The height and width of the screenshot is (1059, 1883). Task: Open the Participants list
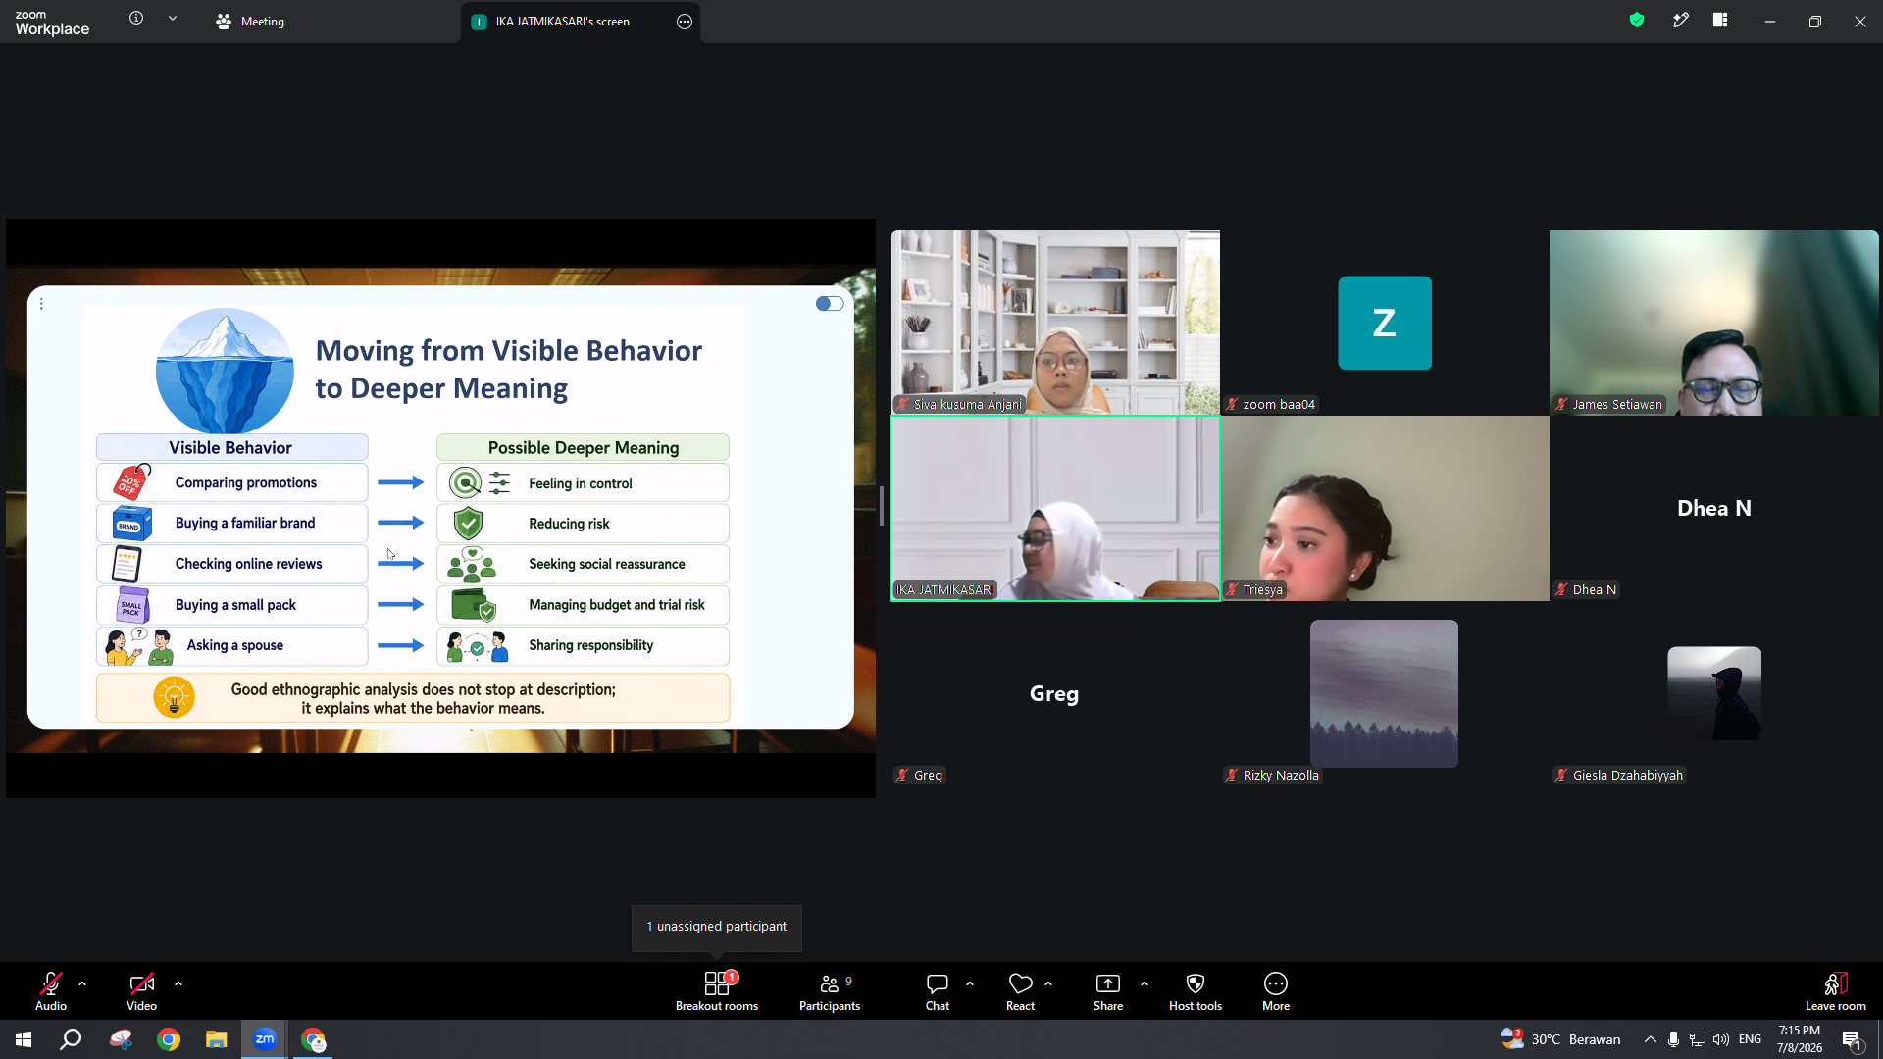pyautogui.click(x=830, y=990)
